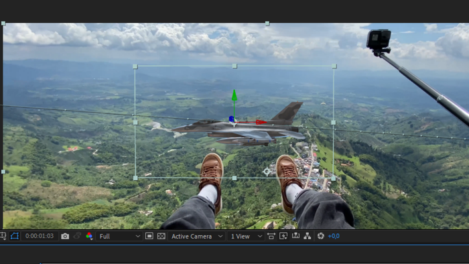This screenshot has width=469, height=264.
Task: Click the +0,0 exposure value
Action: click(334, 236)
